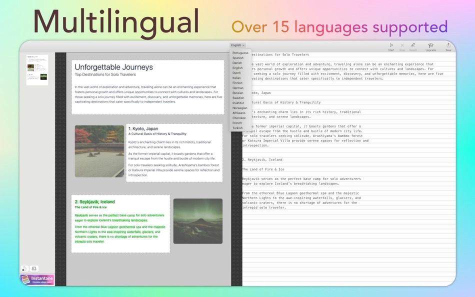Select Spanish from the language list
This screenshot has height=297, width=475.
[x=238, y=58]
